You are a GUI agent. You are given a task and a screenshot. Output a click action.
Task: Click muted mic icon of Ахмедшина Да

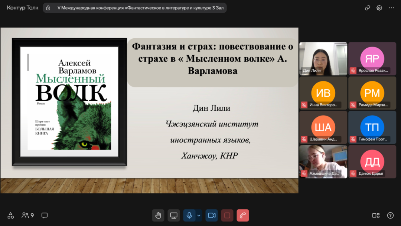pos(304,174)
